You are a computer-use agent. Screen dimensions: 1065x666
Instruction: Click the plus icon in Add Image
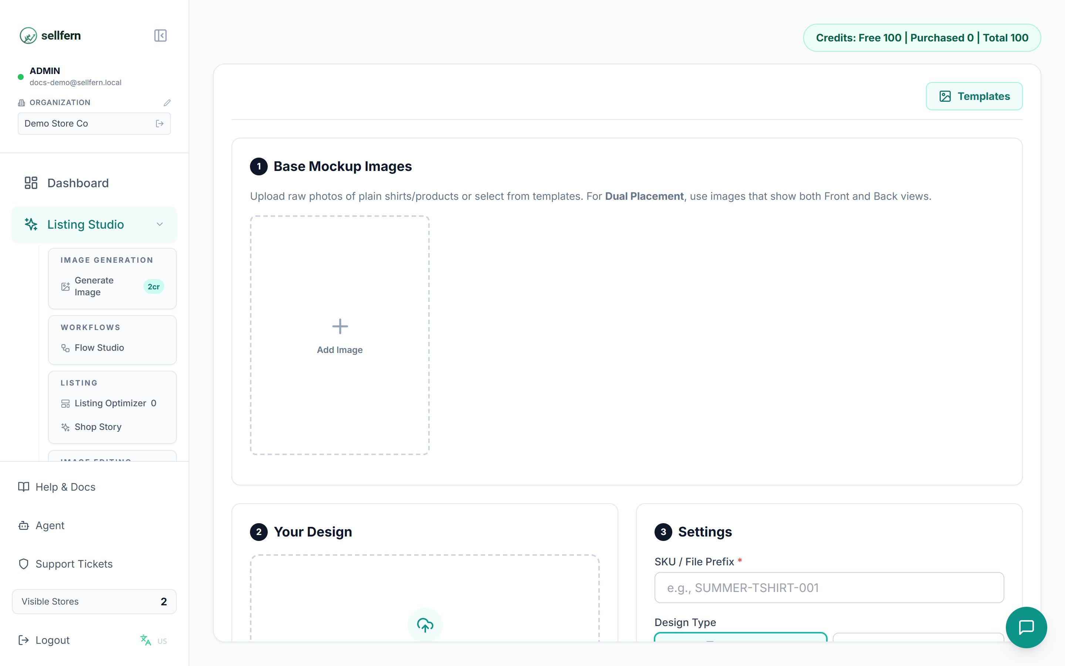340,326
